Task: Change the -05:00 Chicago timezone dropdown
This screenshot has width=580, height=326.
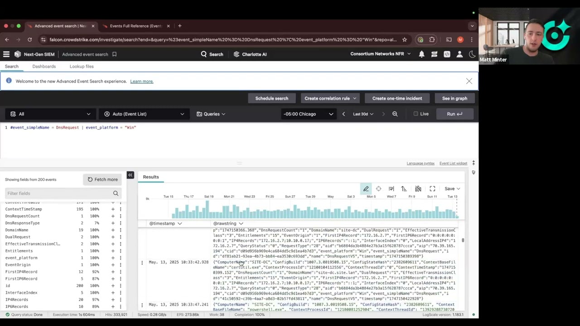Action: (309, 114)
